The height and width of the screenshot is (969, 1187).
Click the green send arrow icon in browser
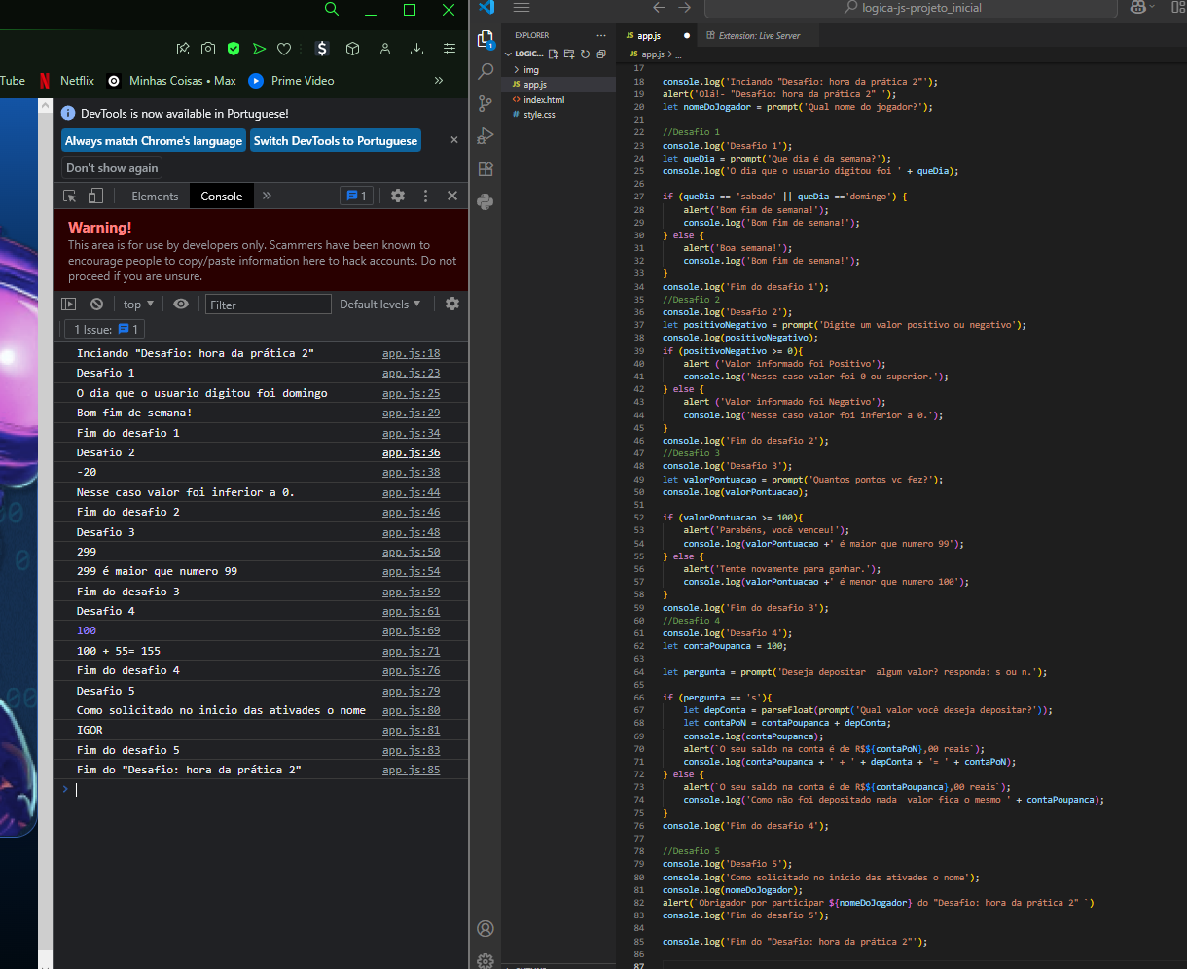coord(259,49)
